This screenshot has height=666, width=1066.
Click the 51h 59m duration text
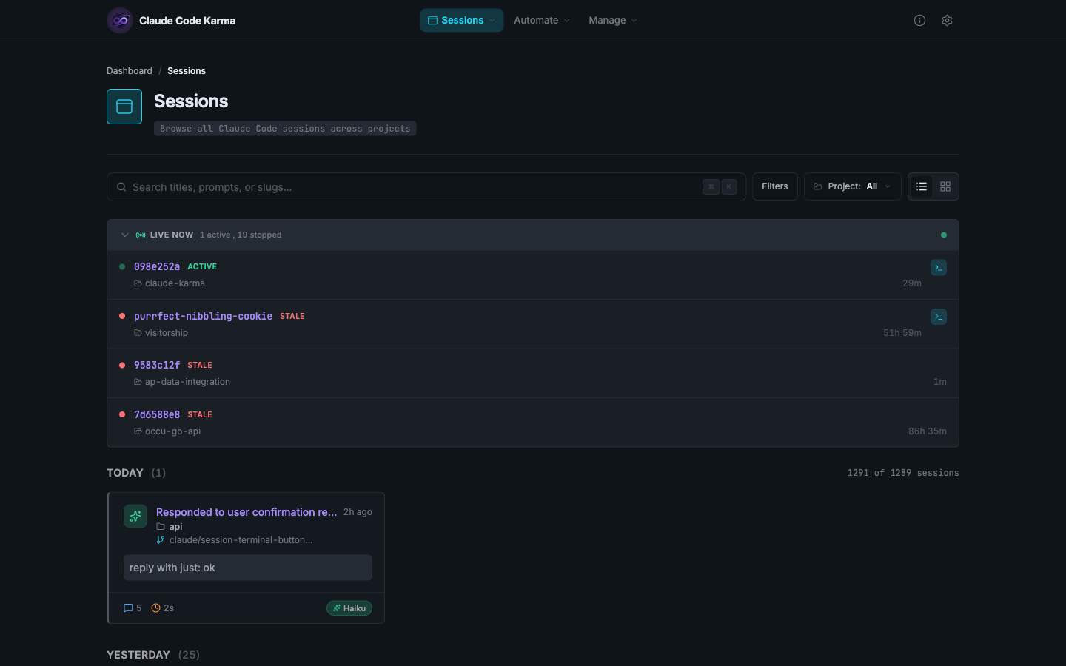point(902,333)
